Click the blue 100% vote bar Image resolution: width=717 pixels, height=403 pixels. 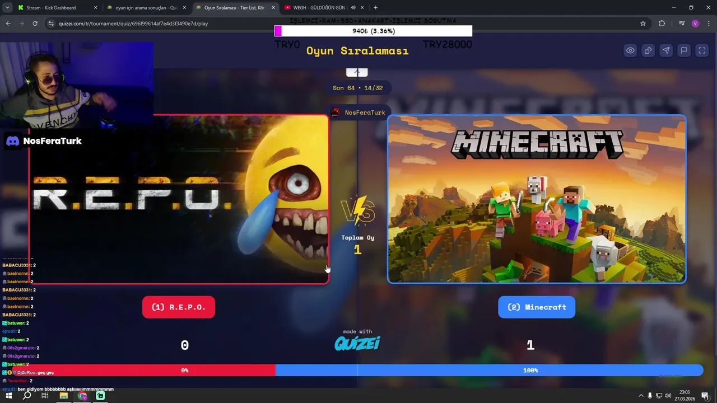point(489,370)
